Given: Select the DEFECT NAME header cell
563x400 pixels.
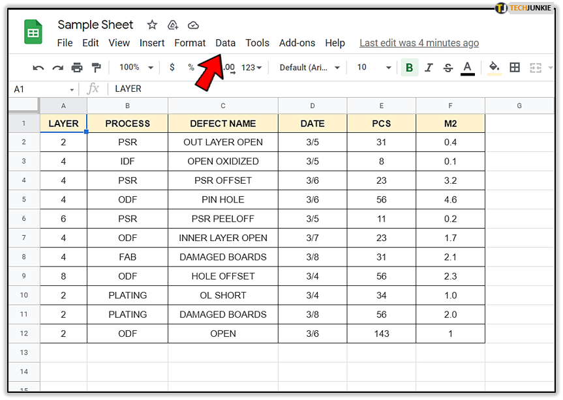Looking at the screenshot, I should 223,124.
